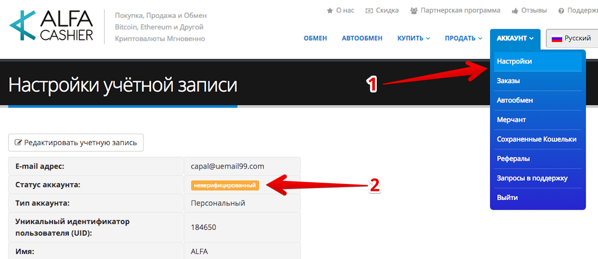598x259 pixels.
Task: Open the Партнерская программа link
Action: point(461,10)
